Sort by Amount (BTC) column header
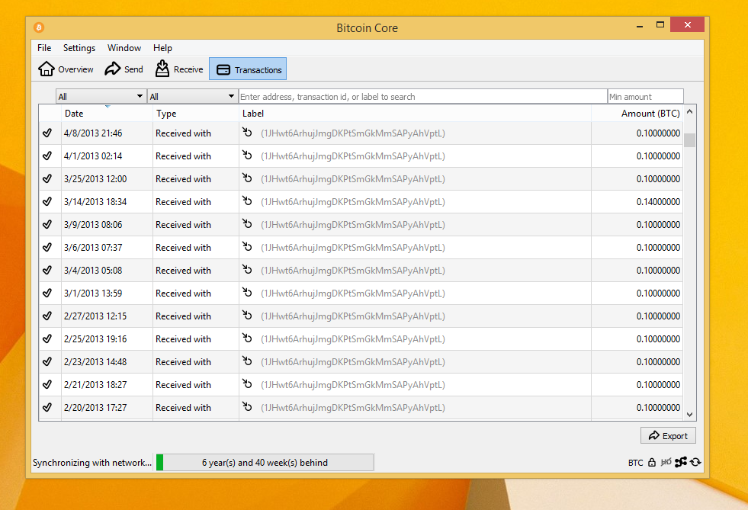 [x=637, y=114]
